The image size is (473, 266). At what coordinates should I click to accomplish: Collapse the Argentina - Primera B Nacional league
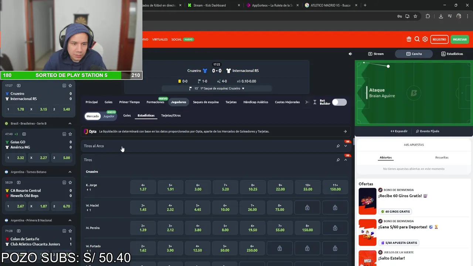(x=70, y=220)
